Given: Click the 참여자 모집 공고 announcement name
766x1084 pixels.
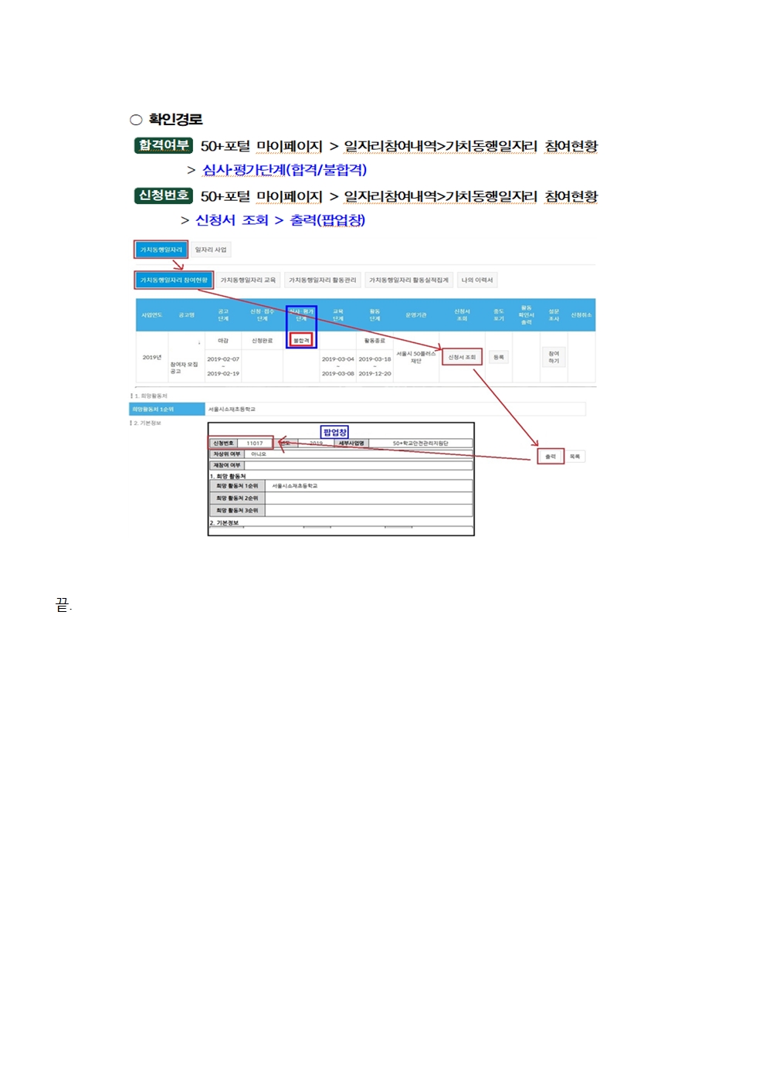Looking at the screenshot, I should click(x=184, y=368).
